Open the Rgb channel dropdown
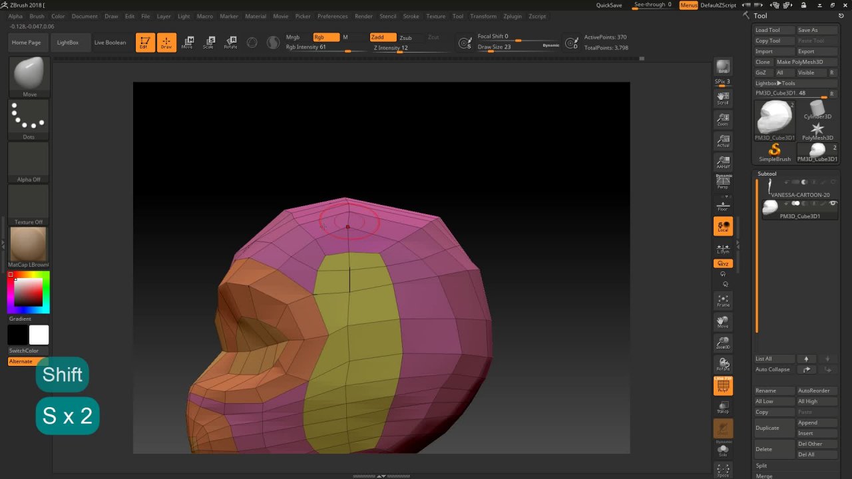 click(x=326, y=37)
